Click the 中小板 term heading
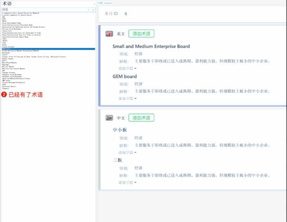Image resolution: width=287 pixels, height=222 pixels. tap(120, 130)
